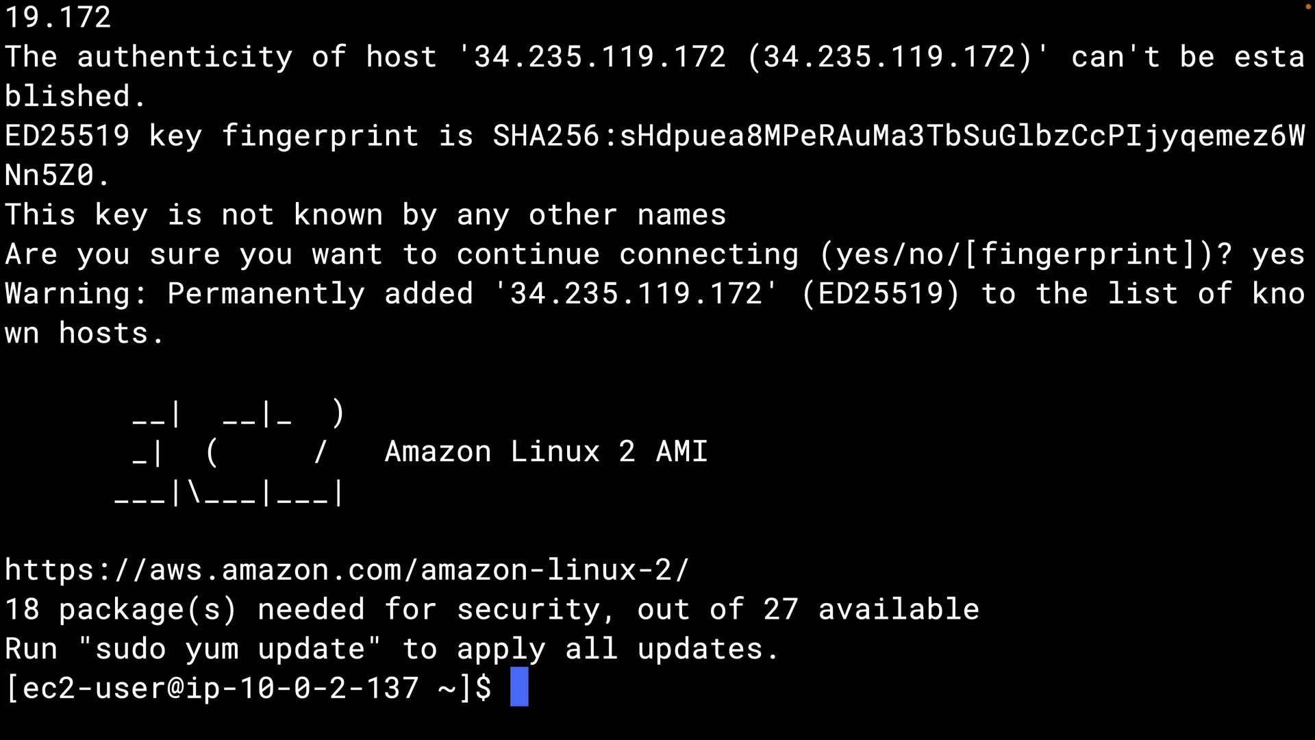Click the ASCII art EC2 logo
The height and width of the screenshot is (740, 1315).
click(x=229, y=452)
